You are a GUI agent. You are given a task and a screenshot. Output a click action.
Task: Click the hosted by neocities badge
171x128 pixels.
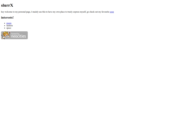(14, 35)
